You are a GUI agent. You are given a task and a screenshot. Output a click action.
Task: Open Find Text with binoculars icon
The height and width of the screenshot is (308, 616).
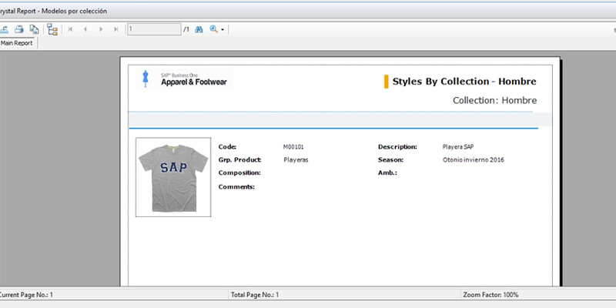(x=198, y=29)
